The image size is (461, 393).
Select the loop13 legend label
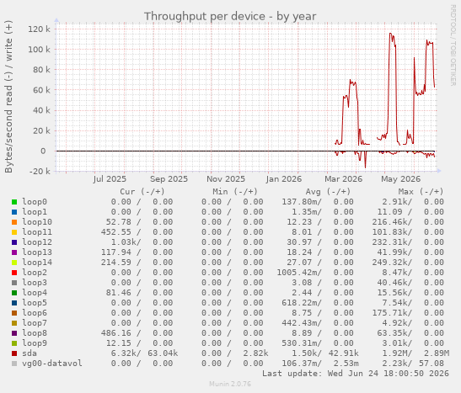37,252
